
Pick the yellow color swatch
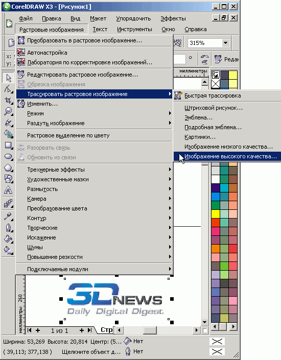216,214
